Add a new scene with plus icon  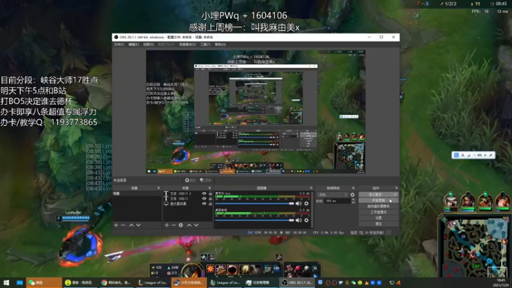coord(116,225)
